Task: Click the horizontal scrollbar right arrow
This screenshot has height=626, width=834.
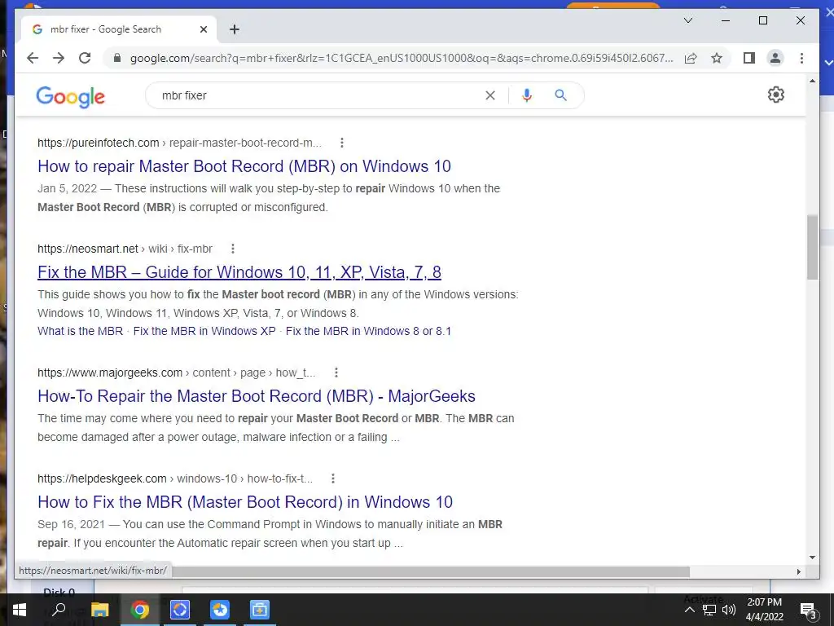Action: tap(798, 571)
